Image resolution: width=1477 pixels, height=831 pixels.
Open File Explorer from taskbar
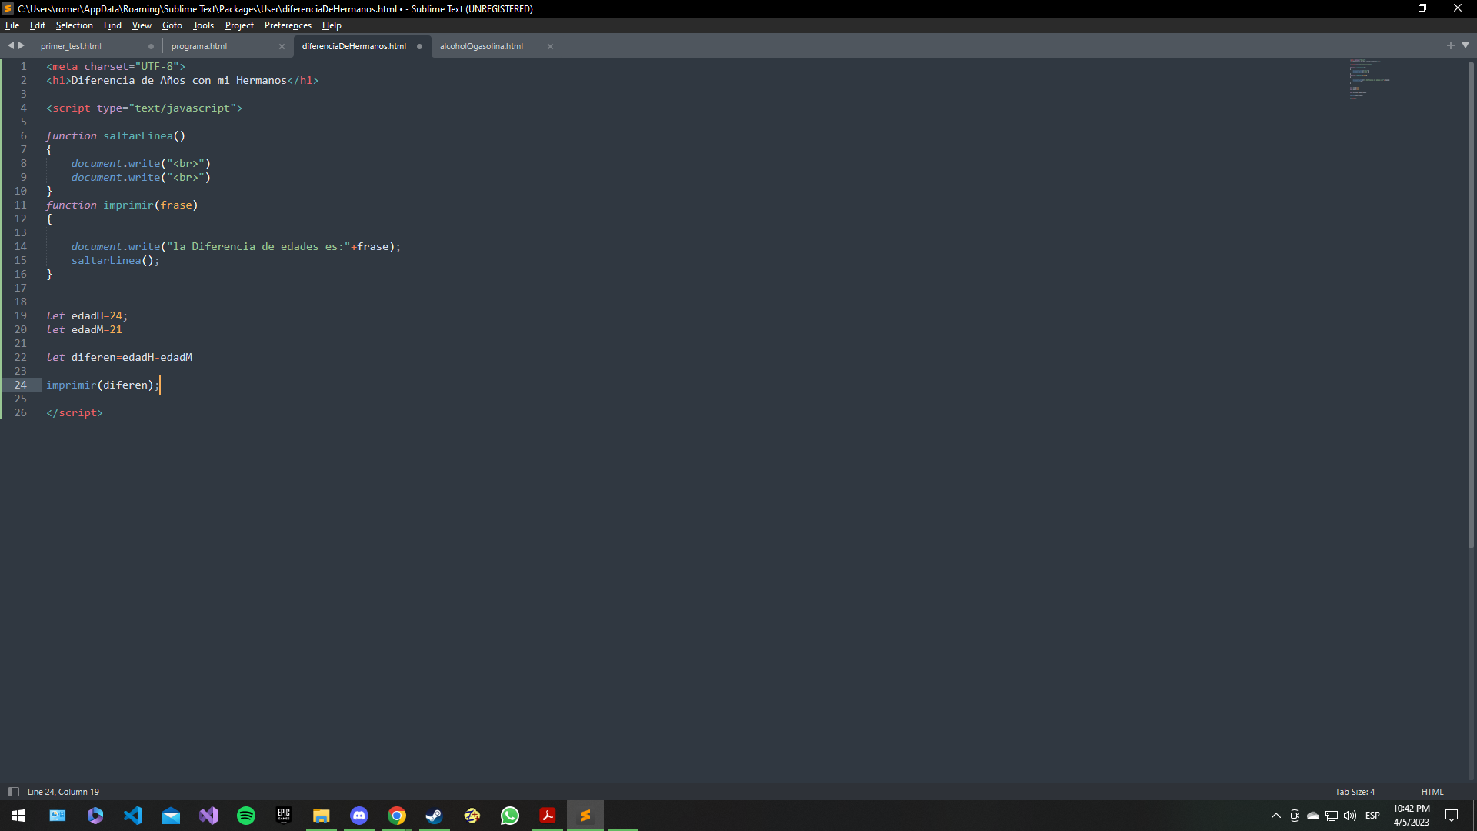[x=322, y=816]
